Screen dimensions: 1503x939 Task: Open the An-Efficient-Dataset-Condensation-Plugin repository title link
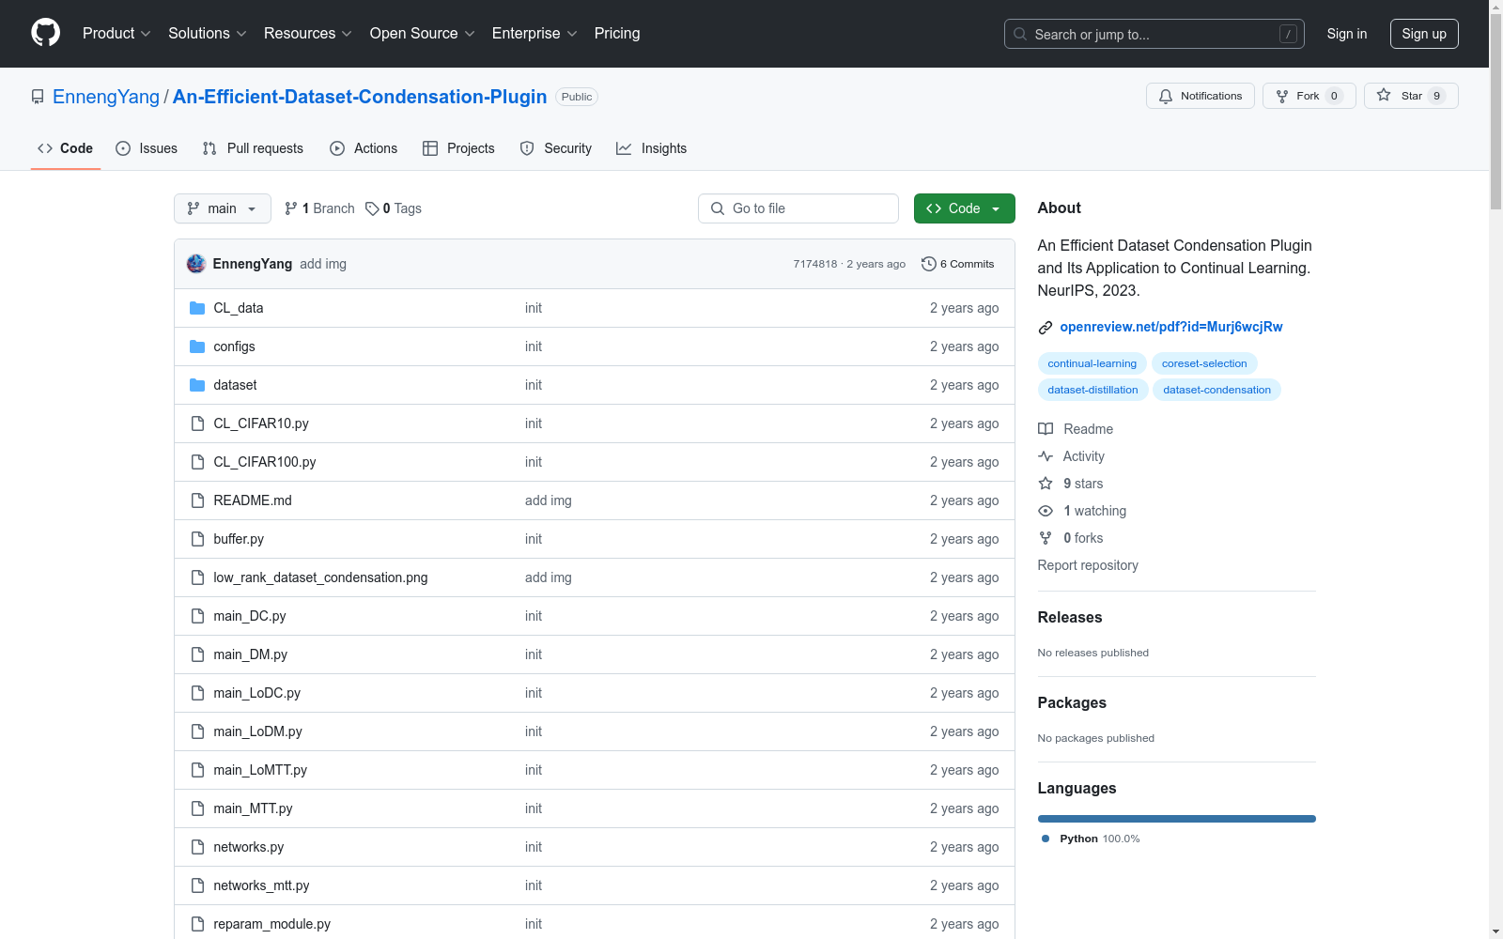pos(360,97)
